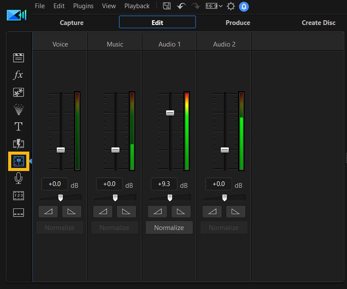Click the Undo arrow icon

tap(181, 6)
